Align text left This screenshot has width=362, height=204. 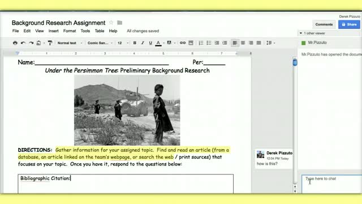coord(235,43)
